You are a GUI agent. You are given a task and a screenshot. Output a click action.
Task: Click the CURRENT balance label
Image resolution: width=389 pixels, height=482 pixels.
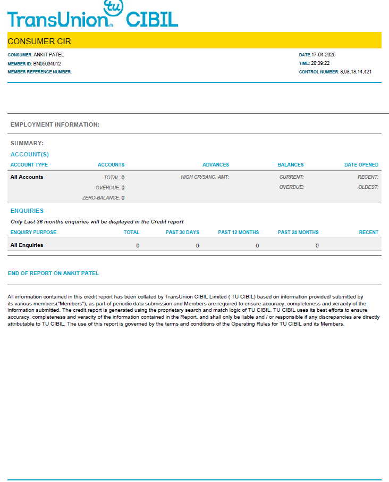pyautogui.click(x=291, y=177)
